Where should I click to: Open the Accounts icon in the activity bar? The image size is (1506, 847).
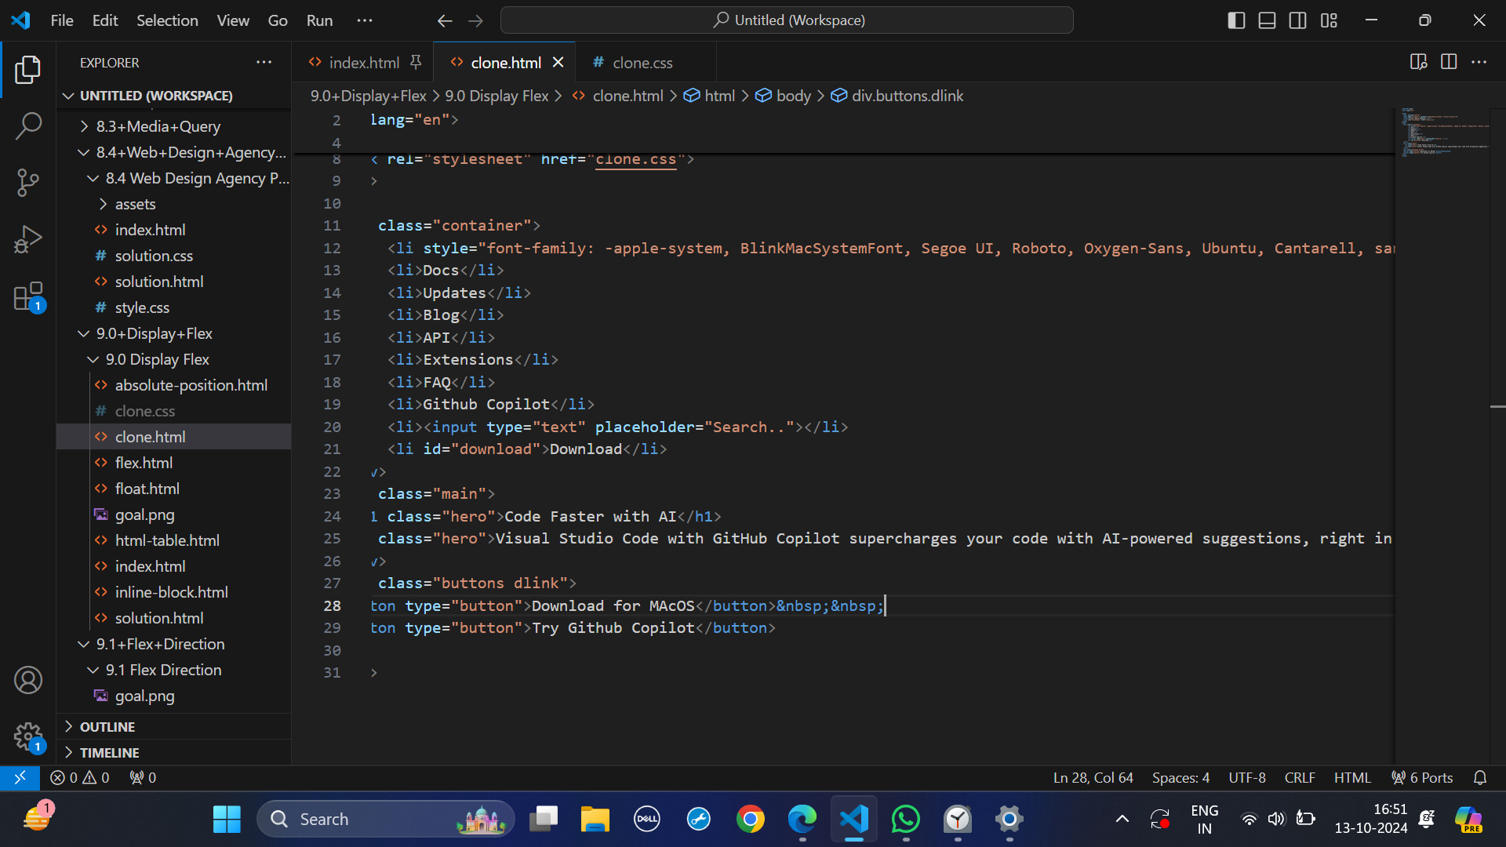pos(28,680)
